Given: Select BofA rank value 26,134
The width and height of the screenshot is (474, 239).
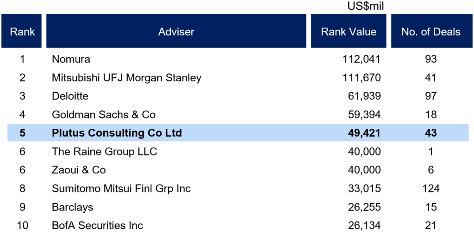Looking at the screenshot, I should click(365, 226).
